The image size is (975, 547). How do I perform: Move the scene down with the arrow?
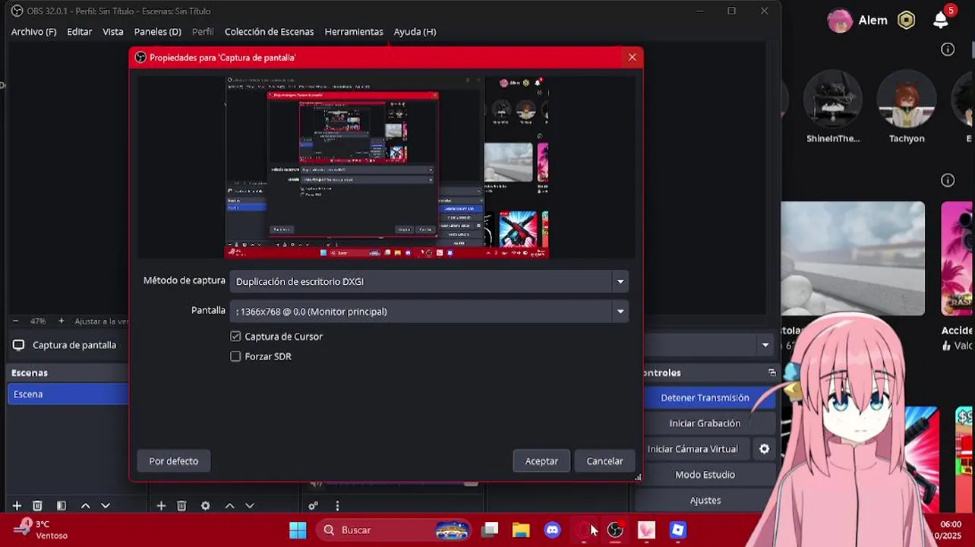tap(106, 506)
